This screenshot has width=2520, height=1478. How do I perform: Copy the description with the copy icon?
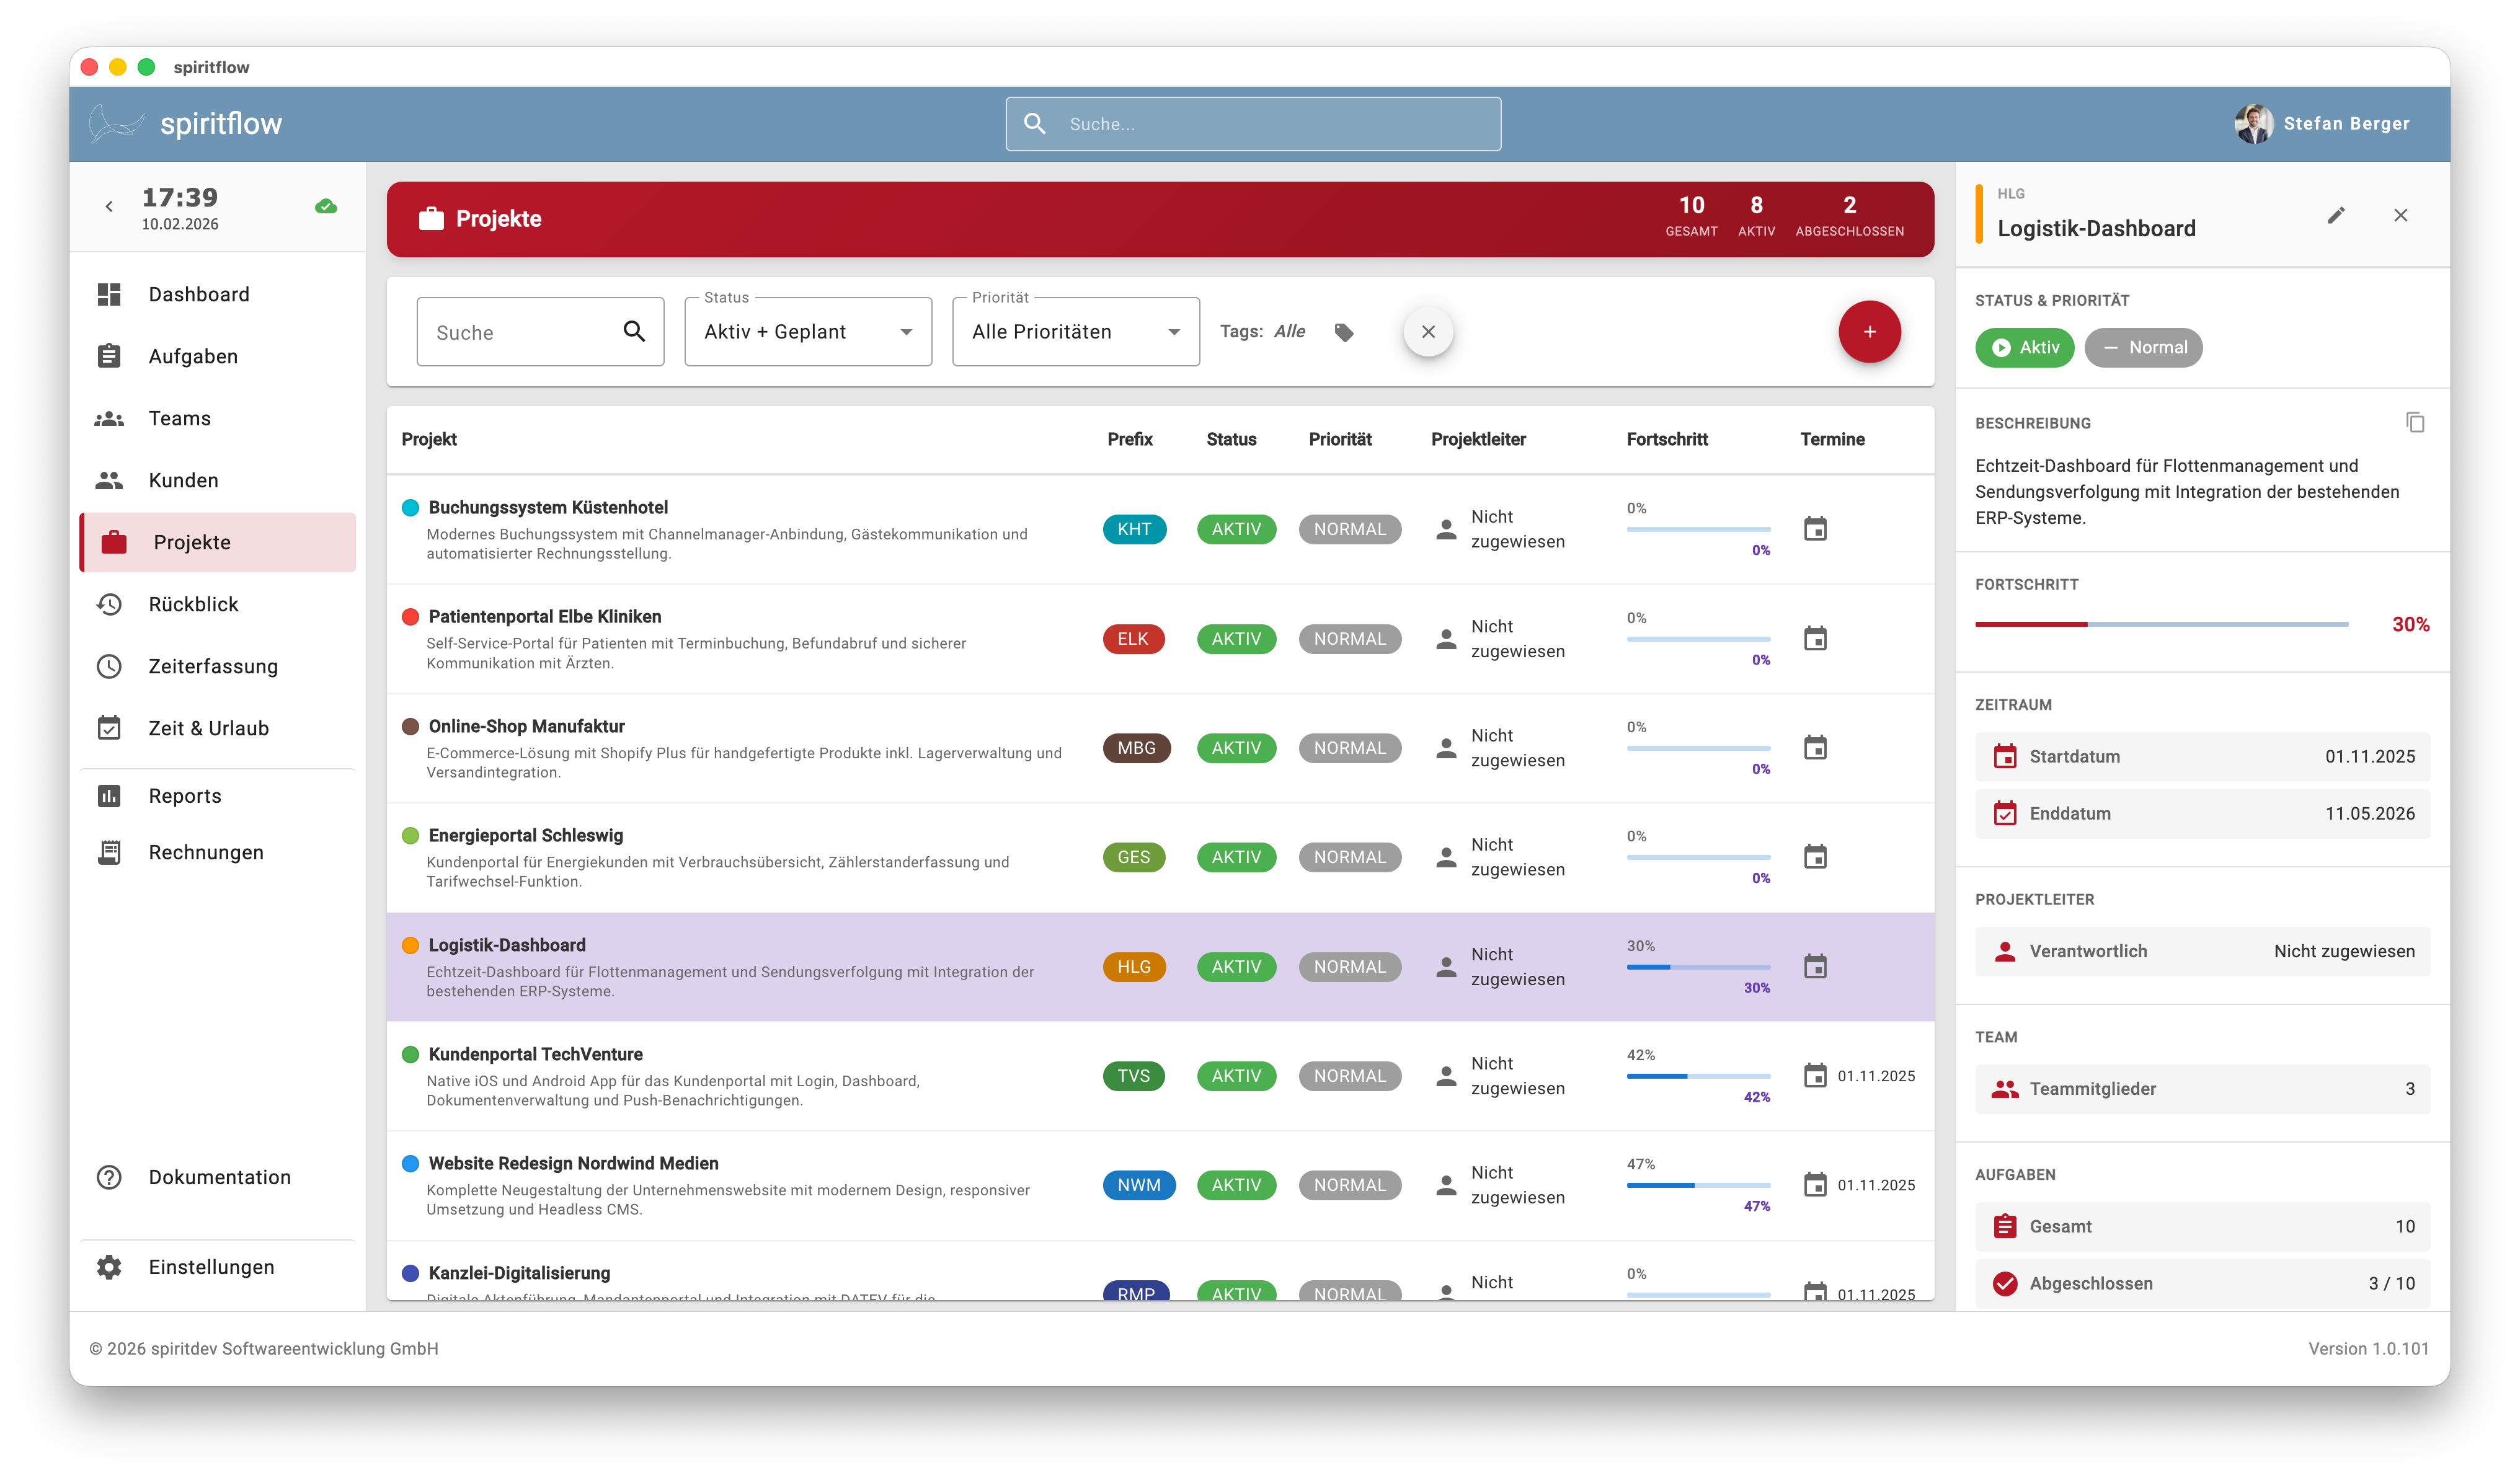[2414, 423]
